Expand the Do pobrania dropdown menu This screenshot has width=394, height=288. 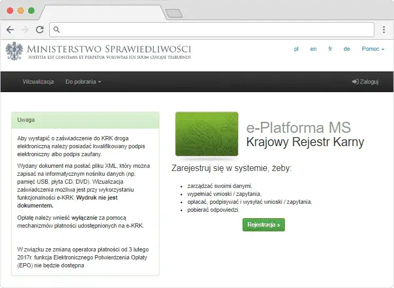pos(83,82)
